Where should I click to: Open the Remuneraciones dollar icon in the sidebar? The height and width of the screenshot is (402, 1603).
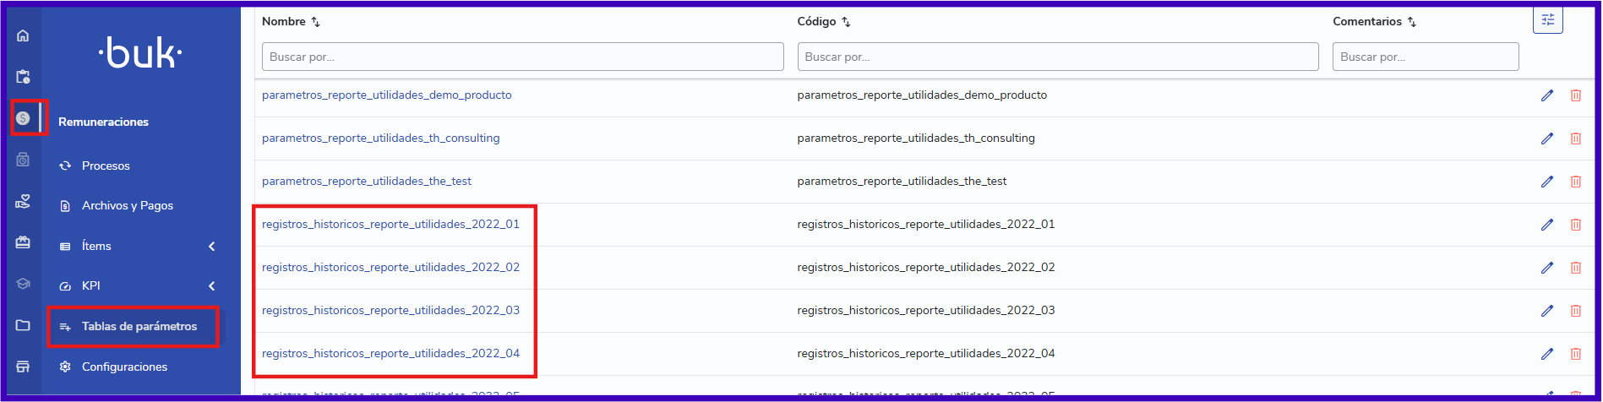23,118
